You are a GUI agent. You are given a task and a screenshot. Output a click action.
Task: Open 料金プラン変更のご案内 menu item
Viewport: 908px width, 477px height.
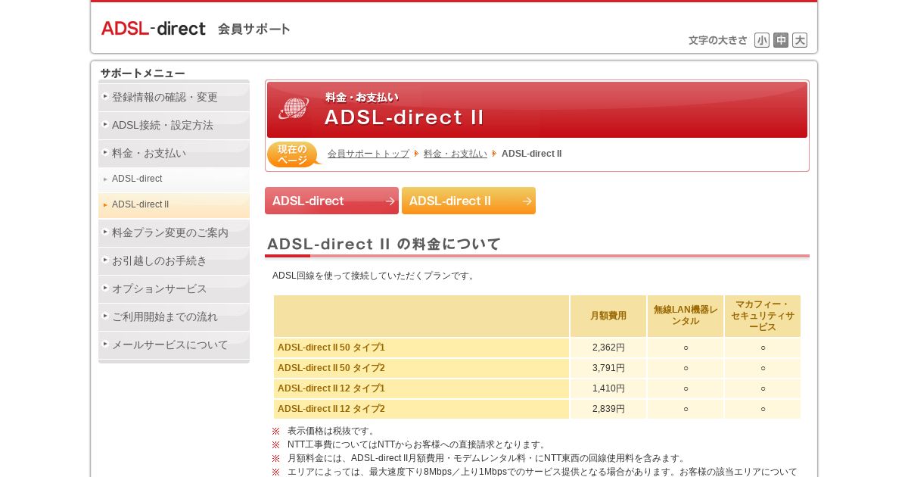coord(174,232)
